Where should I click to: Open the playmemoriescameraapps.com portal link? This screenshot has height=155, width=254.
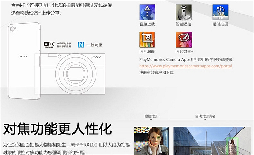186,66
